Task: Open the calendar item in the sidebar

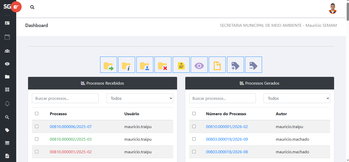Action: [x=7, y=37]
